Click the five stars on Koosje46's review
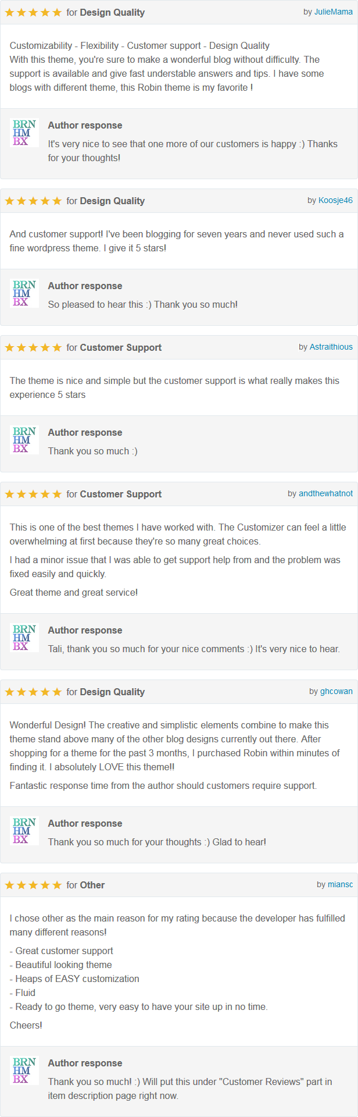Image resolution: width=358 pixels, height=1117 pixels. coord(33,201)
